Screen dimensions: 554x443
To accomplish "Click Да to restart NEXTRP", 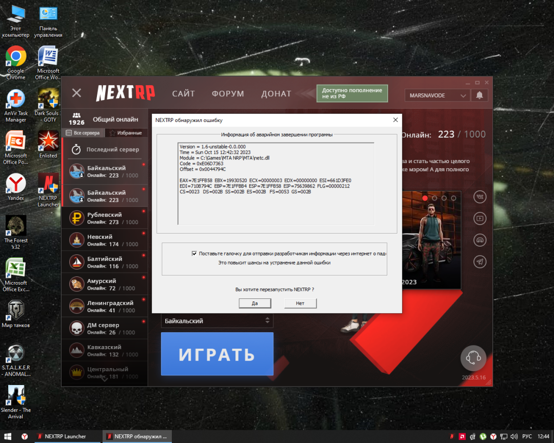I will [x=254, y=304].
